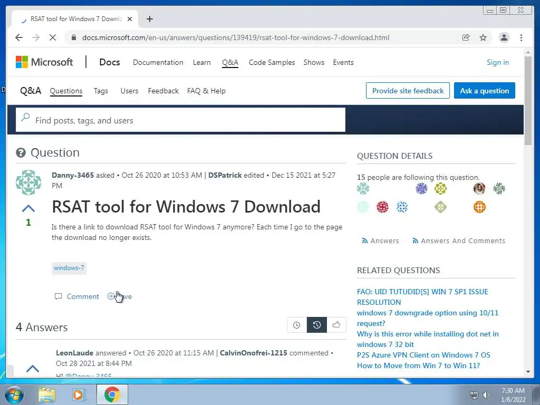
Task: Click the red follower avatar
Action: [382, 207]
